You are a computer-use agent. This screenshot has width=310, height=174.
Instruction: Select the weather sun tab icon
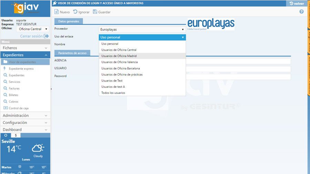coord(6,135)
